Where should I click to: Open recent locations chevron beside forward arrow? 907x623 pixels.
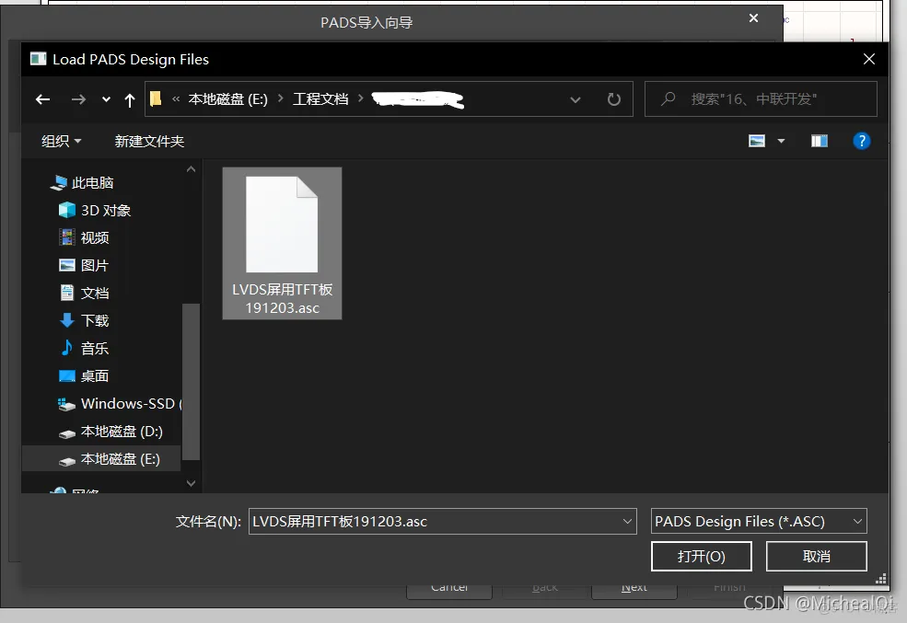tap(106, 99)
